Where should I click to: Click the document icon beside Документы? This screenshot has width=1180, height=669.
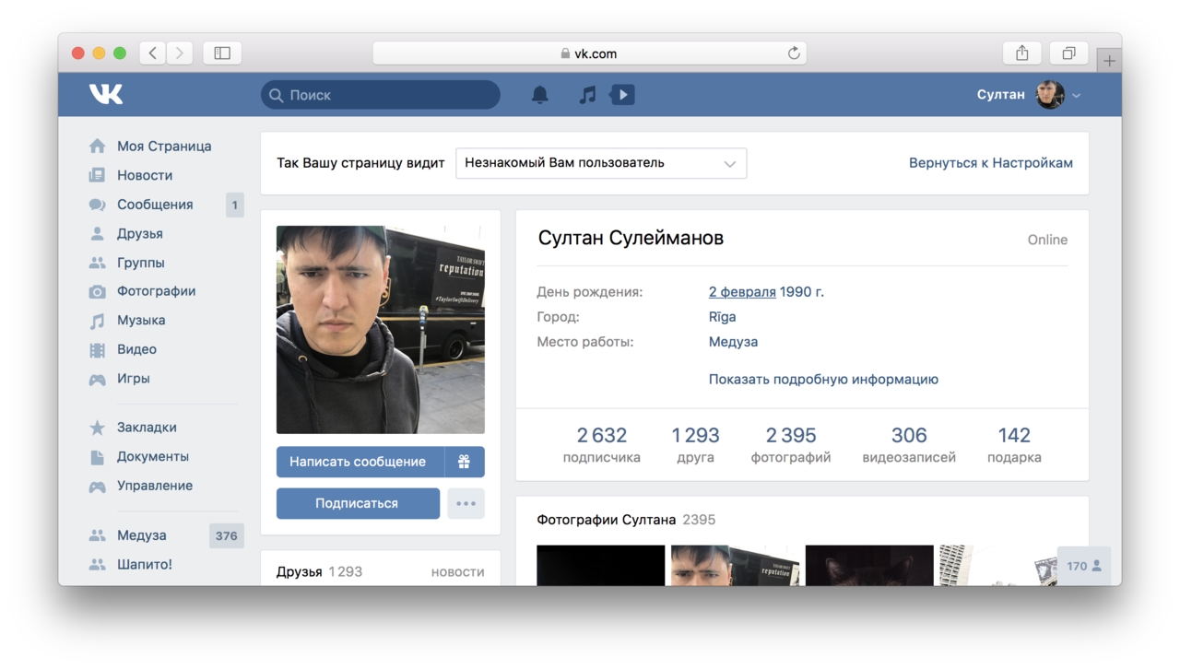point(97,456)
